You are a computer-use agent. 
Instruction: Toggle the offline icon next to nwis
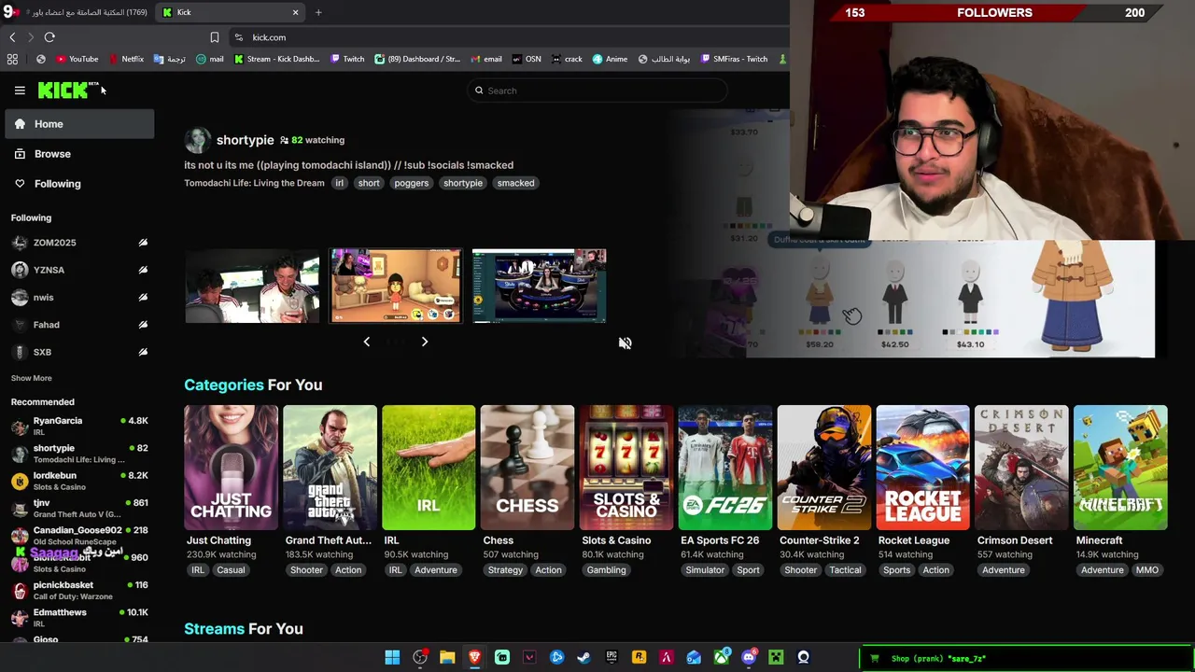[x=143, y=297]
